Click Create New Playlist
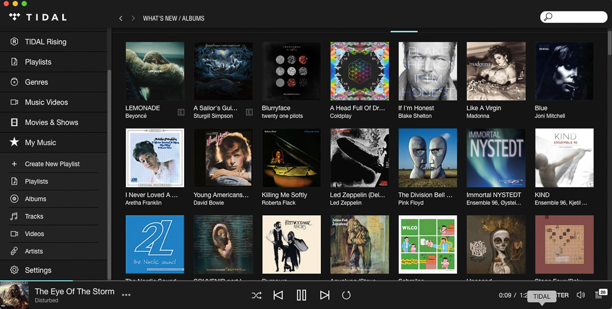 (52, 164)
